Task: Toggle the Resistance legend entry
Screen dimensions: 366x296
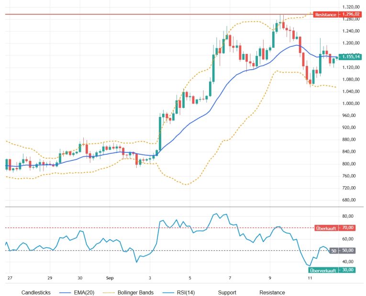Action: pos(272,293)
